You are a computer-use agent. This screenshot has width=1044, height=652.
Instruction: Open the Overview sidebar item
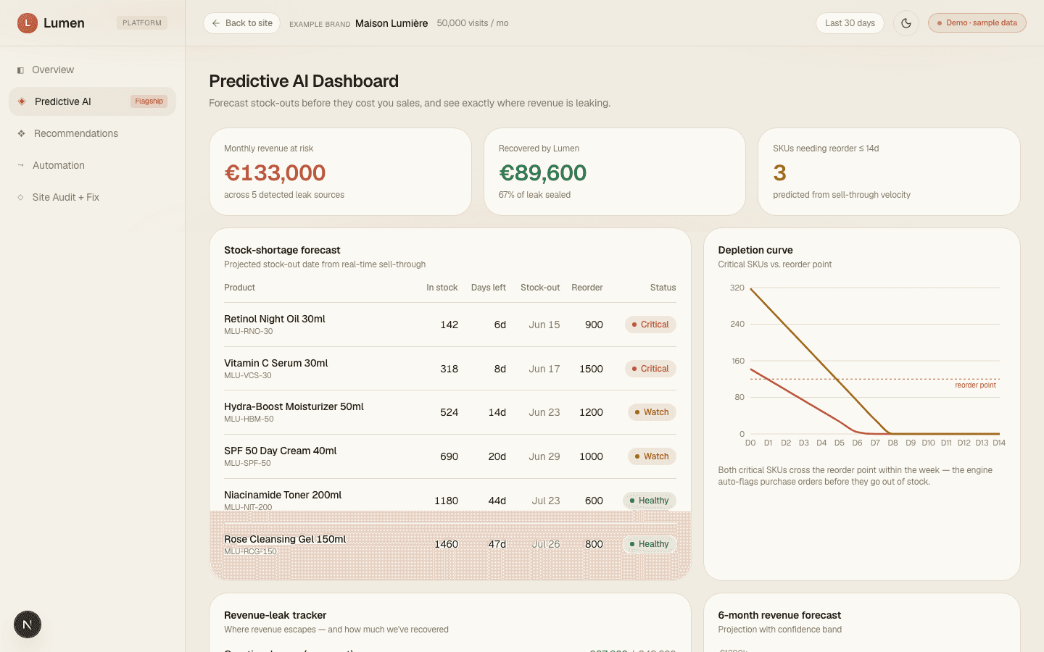pos(92,70)
